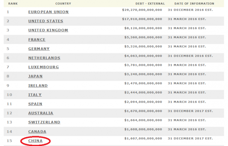The height and width of the screenshot is (146, 228).
Task: Select the $1,607,000,000,000 debt value
Action: click(143, 139)
